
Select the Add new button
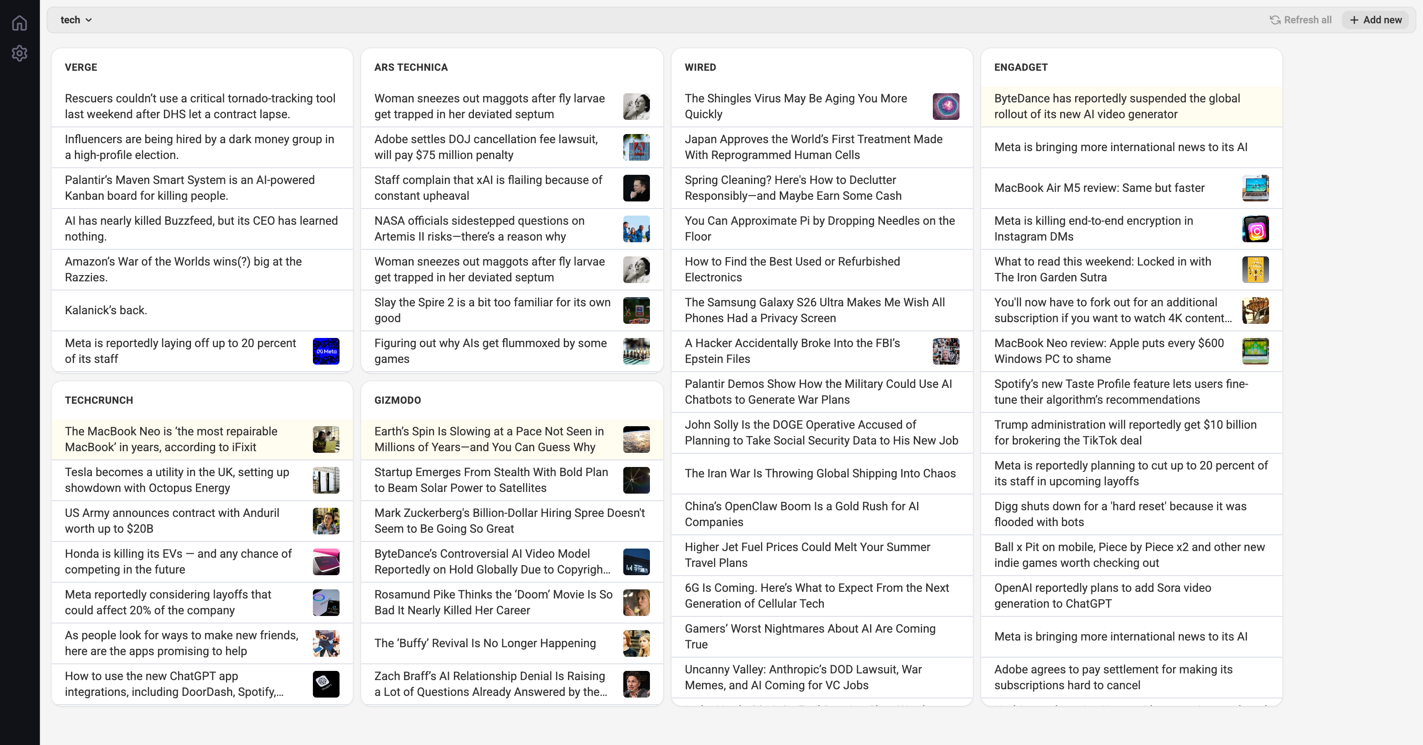1375,20
